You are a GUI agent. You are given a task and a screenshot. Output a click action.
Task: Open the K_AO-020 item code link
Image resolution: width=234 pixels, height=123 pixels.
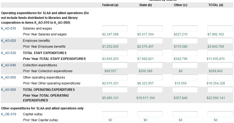point(9,41)
